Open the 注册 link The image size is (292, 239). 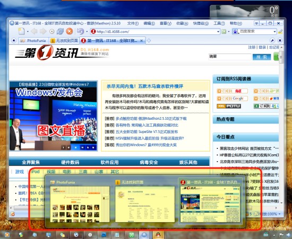click(x=252, y=47)
